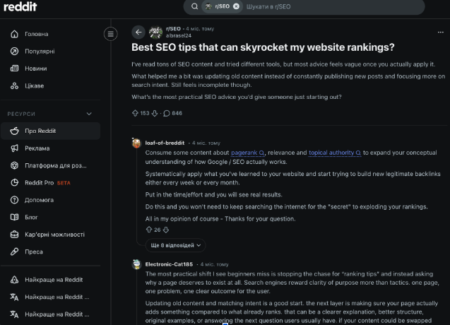Downvote loaf-of-breddit's comment
The height and width of the screenshot is (325, 450).
[x=166, y=230]
